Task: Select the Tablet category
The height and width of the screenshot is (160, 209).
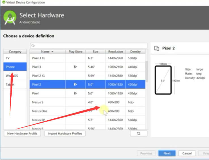Action: [x=15, y=84]
